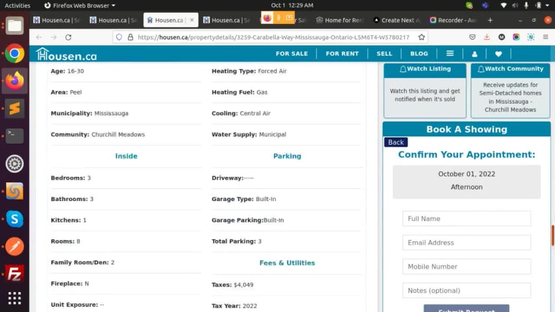555x312 pixels.
Task: View favorites heart icon
Action: click(498, 54)
